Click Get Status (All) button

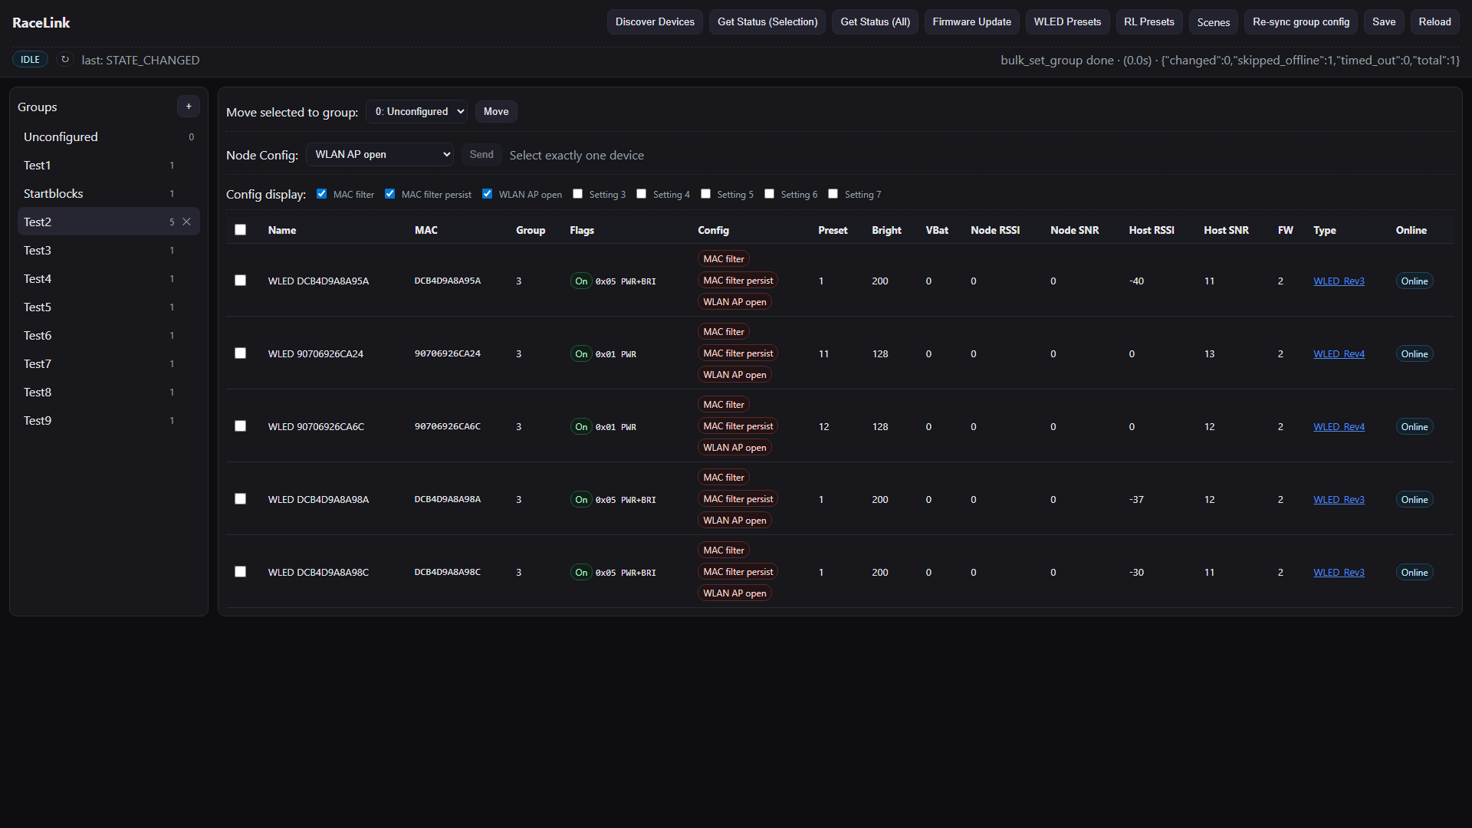876,22
